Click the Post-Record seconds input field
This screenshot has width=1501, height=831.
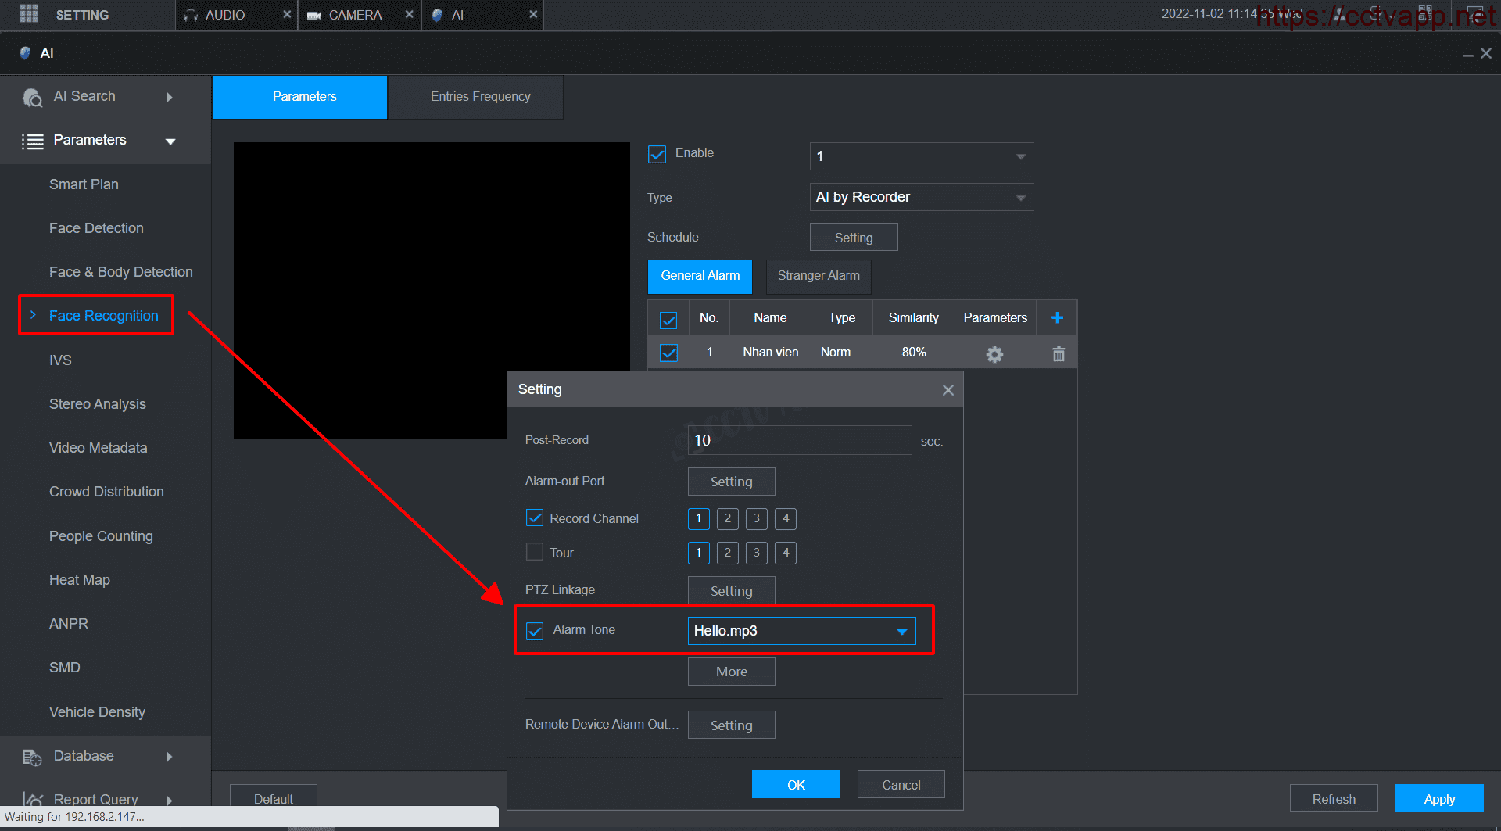point(799,440)
